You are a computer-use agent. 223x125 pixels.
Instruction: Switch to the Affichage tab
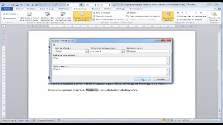121,9
